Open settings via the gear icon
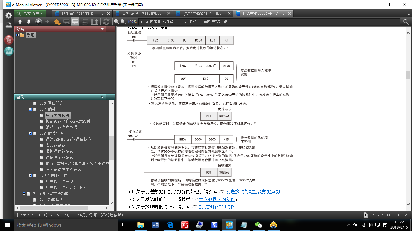 click(9, 15)
